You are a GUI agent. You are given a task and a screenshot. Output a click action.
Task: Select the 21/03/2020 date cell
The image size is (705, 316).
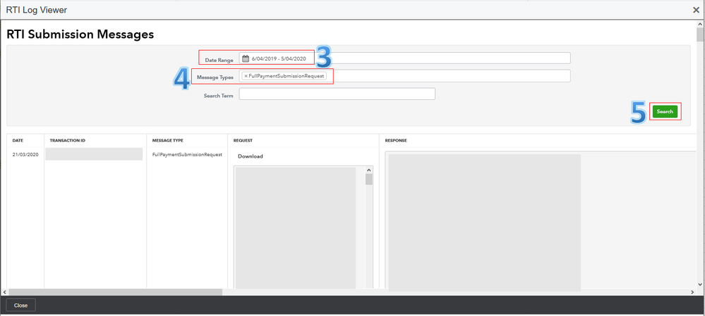point(25,155)
